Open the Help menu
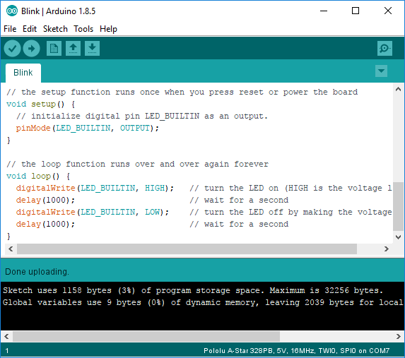 tap(108, 29)
